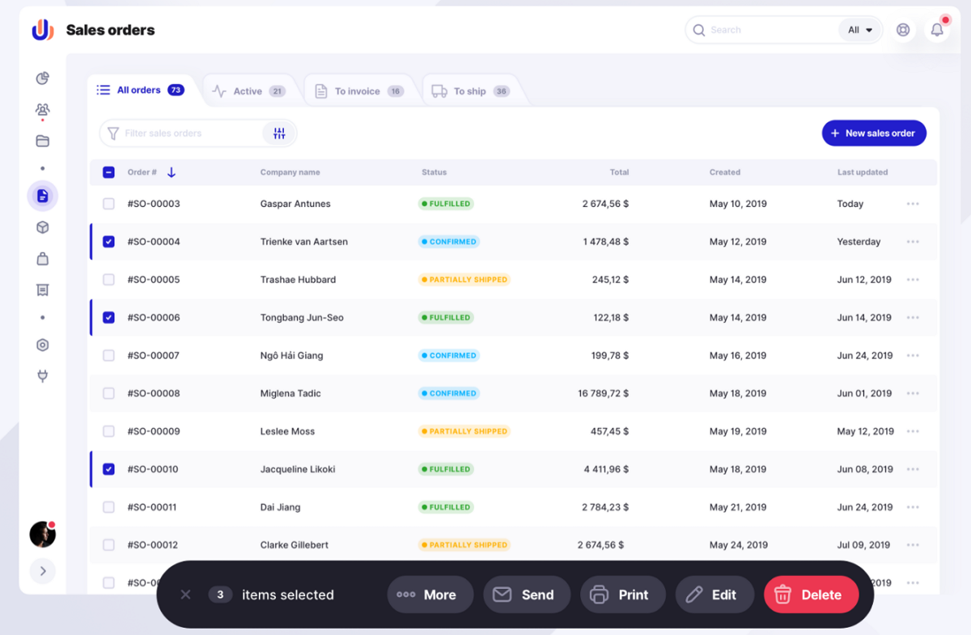This screenshot has height=635, width=971.
Task: Open the contacts people icon in sidebar
Action: click(x=43, y=109)
